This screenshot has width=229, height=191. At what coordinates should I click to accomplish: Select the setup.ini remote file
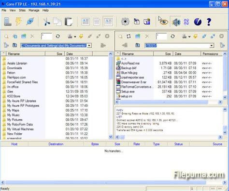pos(127,96)
